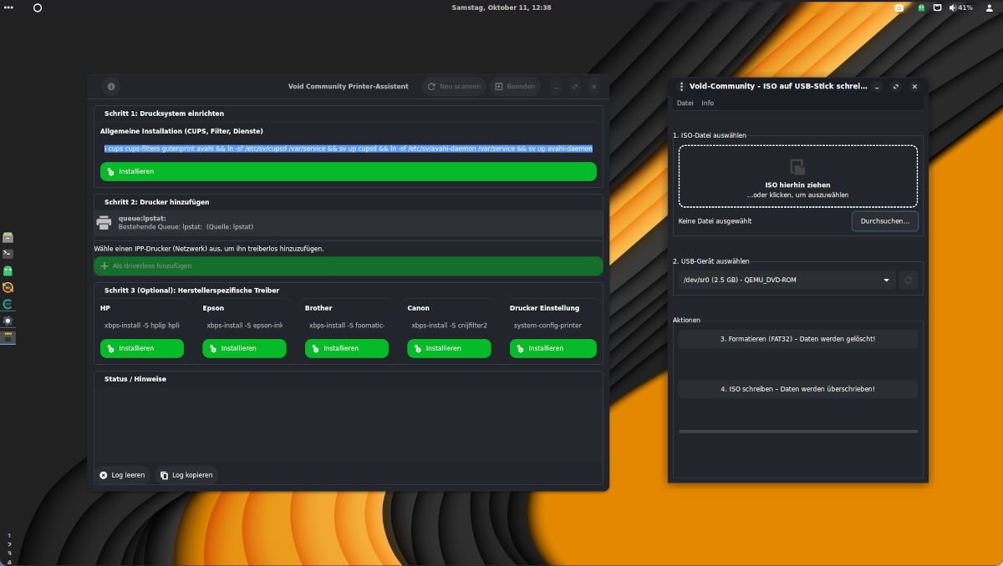Viewport: 1003px width, 566px height.
Task: Click the volume speaker icon in top bar
Action: pyautogui.click(x=953, y=8)
